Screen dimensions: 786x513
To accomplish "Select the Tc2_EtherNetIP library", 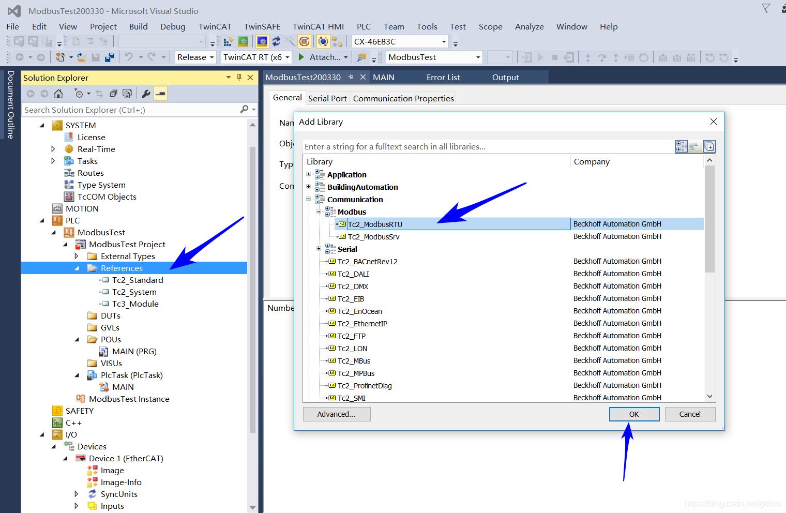I will (362, 323).
